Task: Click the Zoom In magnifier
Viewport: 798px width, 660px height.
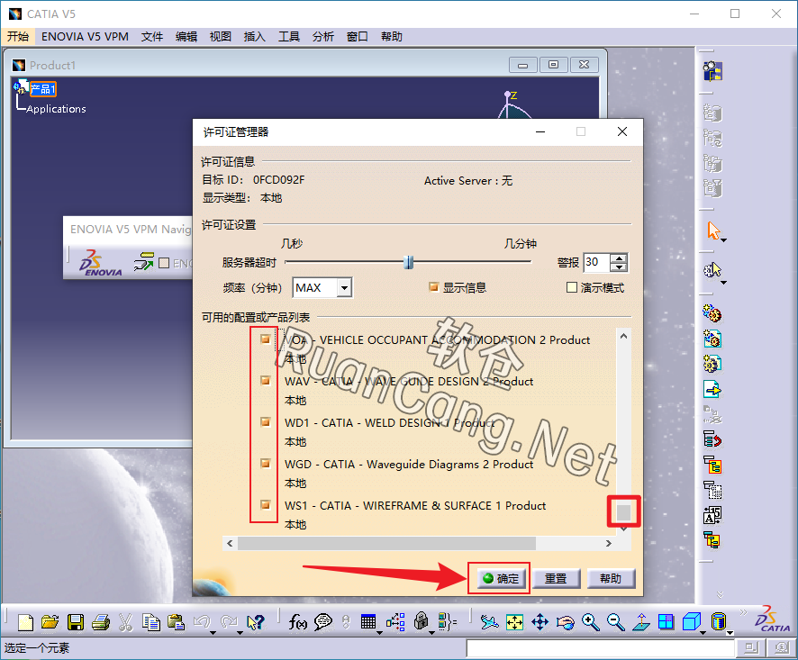Action: point(590,622)
